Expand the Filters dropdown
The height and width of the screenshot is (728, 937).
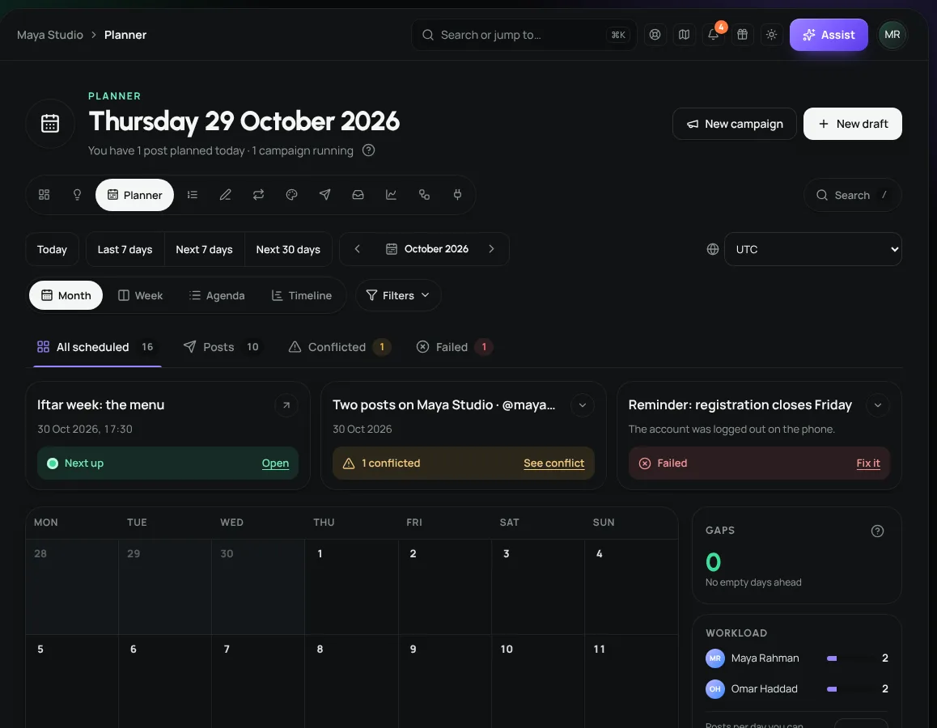(x=398, y=295)
